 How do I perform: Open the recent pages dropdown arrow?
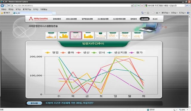point(9,6)
